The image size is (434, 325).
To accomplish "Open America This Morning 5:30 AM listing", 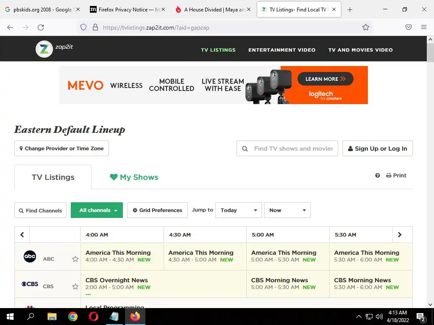I will 371,256.
